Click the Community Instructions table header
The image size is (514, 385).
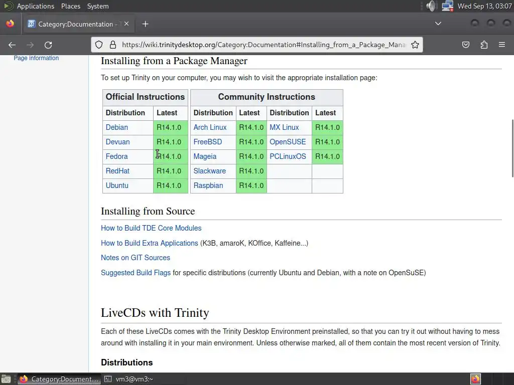tap(267, 97)
